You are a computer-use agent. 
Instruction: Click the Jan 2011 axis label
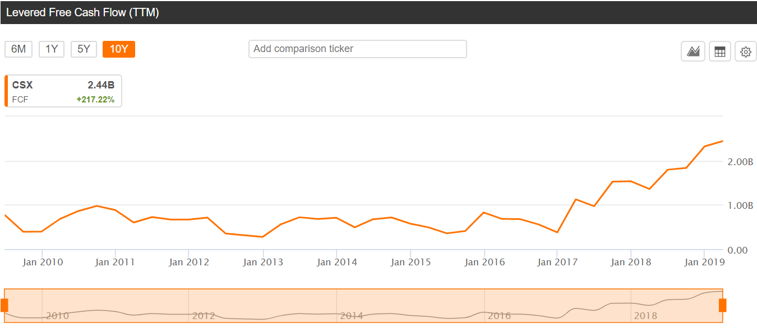point(115,262)
